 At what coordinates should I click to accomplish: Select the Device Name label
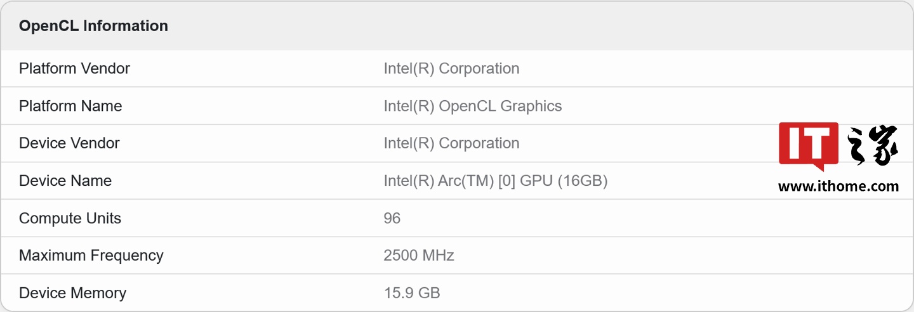[65, 181]
